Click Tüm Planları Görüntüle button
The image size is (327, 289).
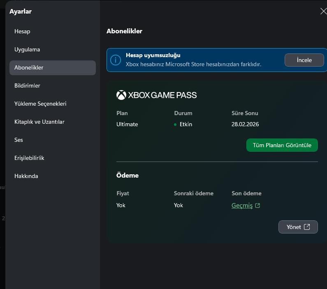click(x=282, y=145)
